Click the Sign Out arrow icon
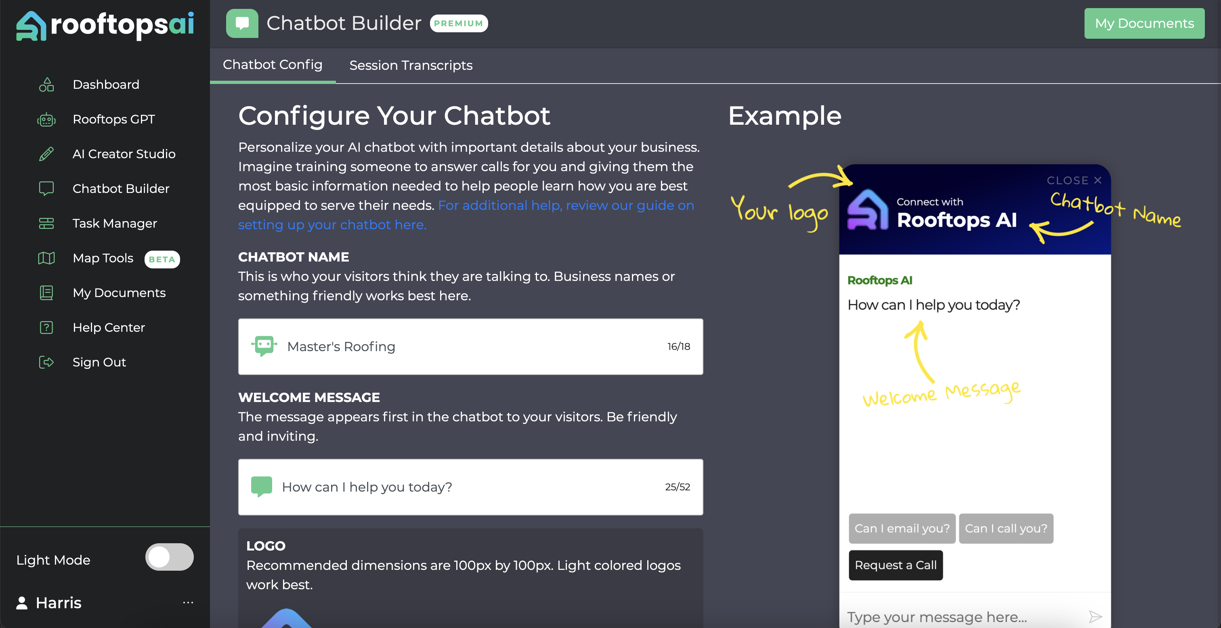 (46, 362)
